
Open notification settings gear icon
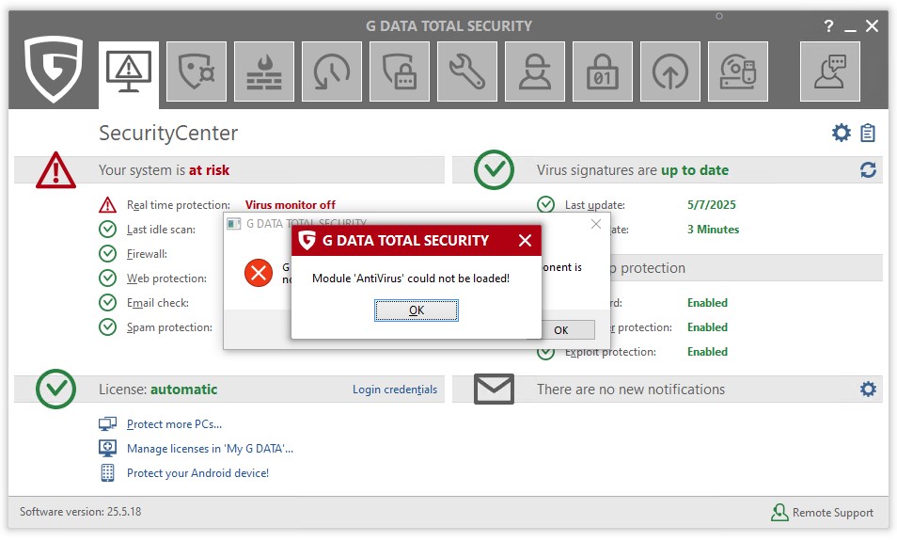click(868, 390)
